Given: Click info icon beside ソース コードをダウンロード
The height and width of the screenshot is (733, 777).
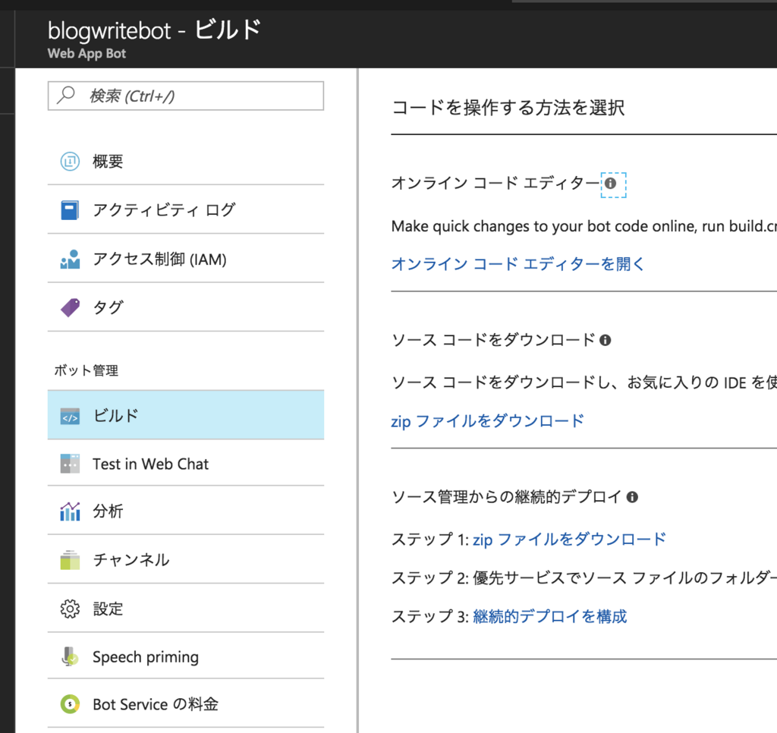Looking at the screenshot, I should (x=605, y=340).
